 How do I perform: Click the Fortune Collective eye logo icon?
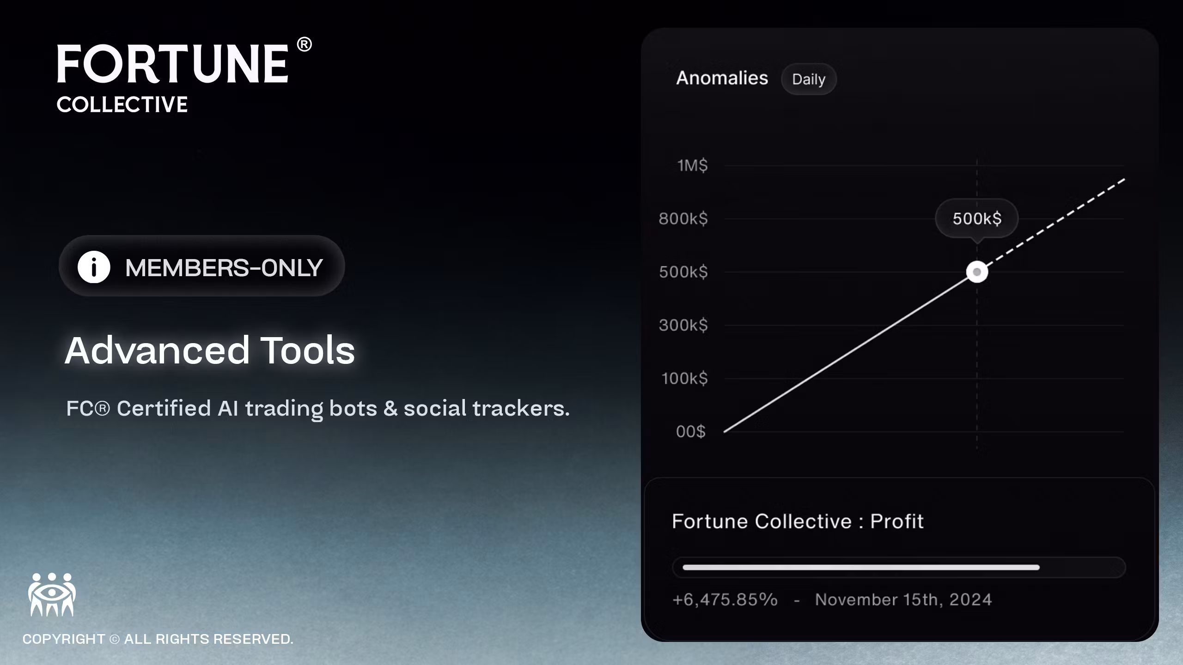coord(52,595)
